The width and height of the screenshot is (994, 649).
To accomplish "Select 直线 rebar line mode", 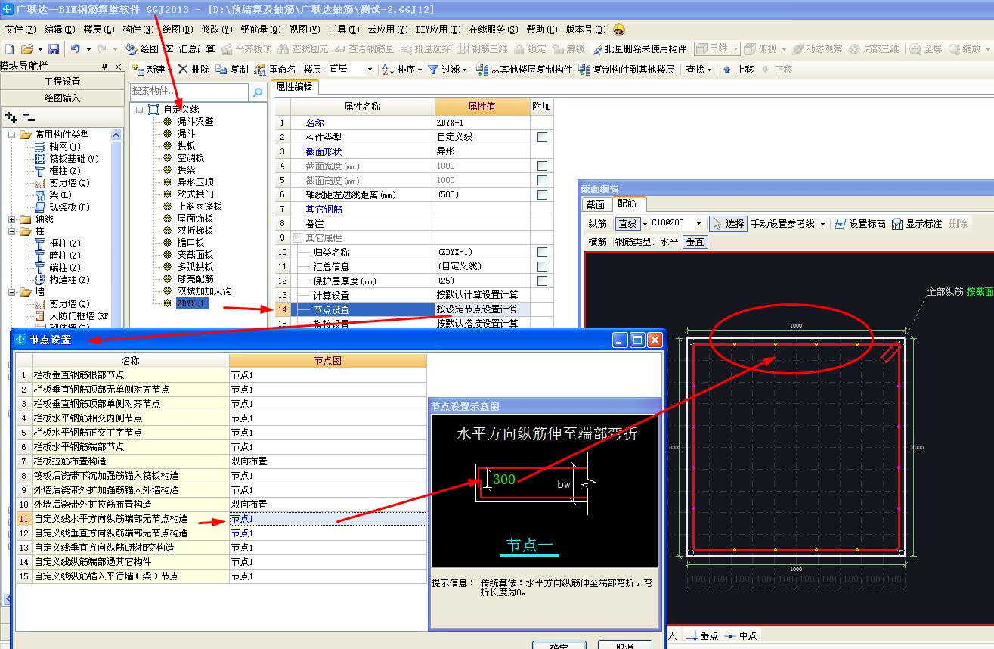I will tap(627, 224).
